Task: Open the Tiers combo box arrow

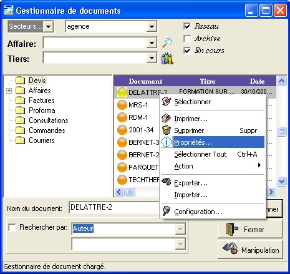Action: [152, 58]
